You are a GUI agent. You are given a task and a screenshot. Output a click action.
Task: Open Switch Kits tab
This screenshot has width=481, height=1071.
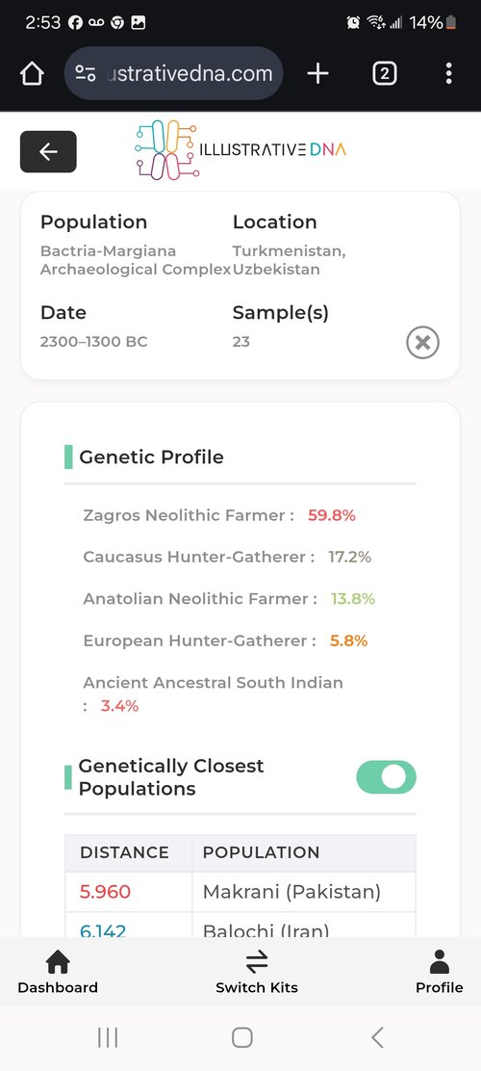click(257, 972)
